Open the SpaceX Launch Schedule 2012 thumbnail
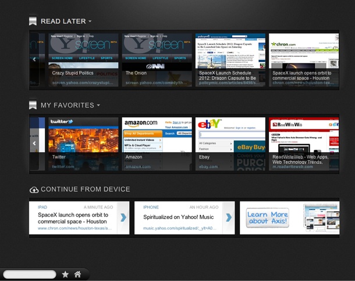This screenshot has width=355, height=281. [230, 60]
